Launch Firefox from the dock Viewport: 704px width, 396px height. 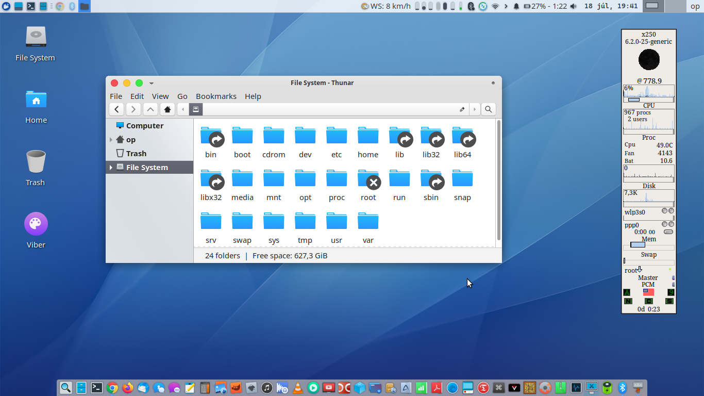click(x=128, y=388)
